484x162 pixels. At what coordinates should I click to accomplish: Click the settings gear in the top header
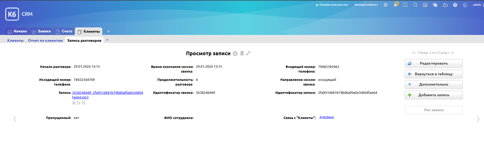pyautogui.click(x=386, y=5)
